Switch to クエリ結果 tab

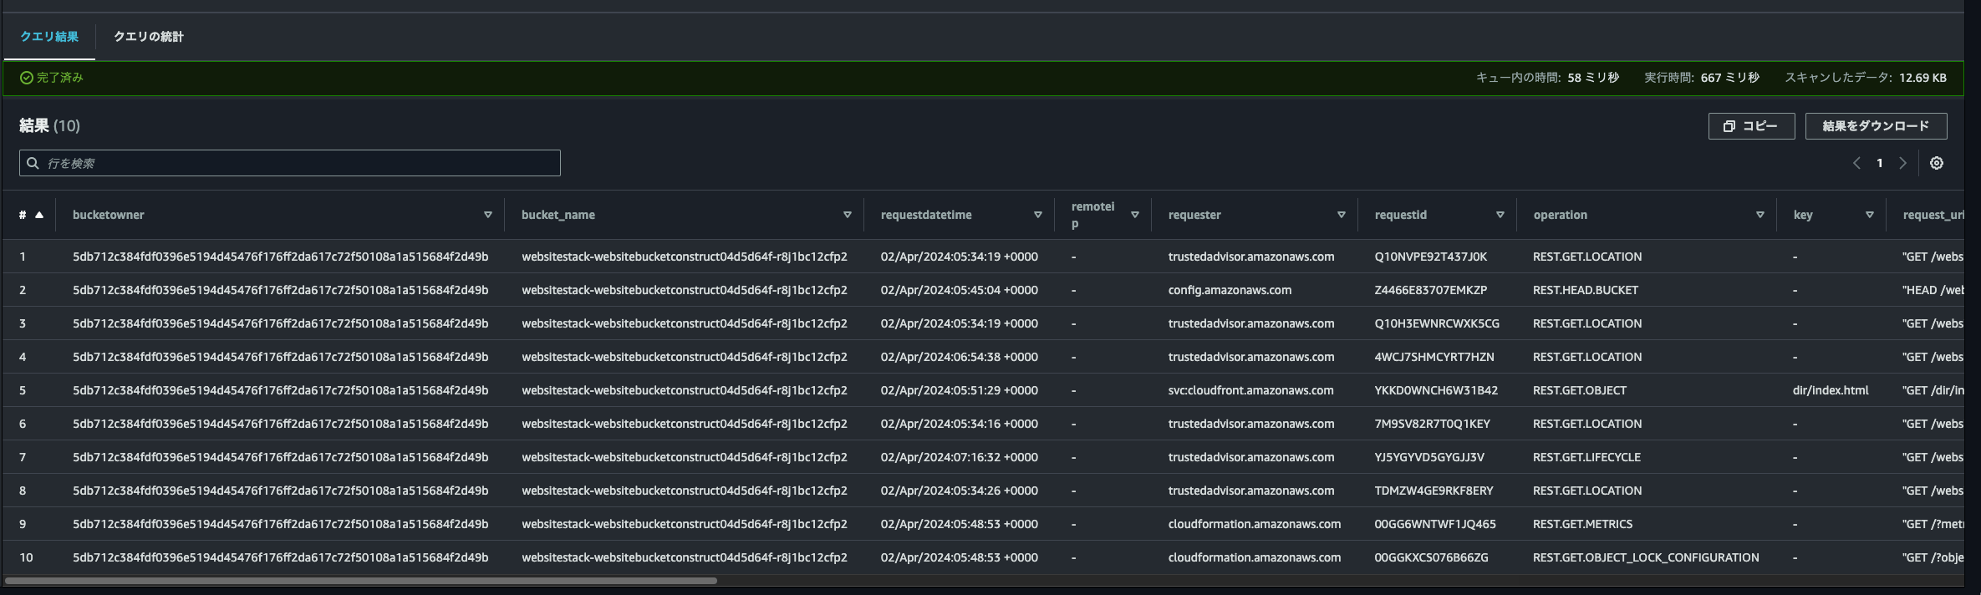(49, 37)
